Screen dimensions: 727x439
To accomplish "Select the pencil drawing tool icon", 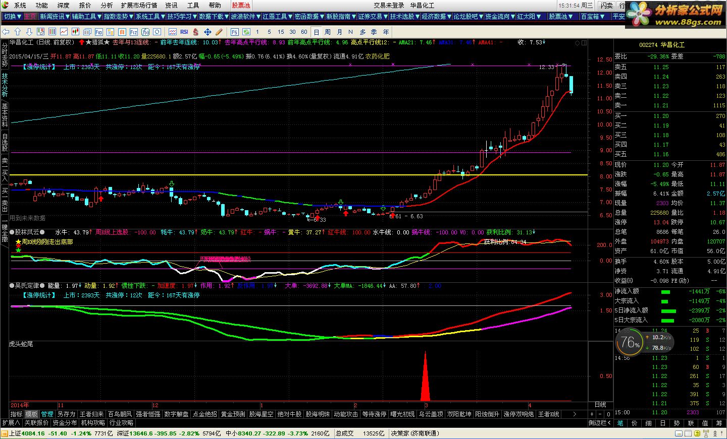I will tap(219, 32).
